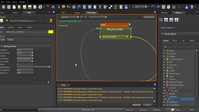The width and height of the screenshot is (199, 112).
Task: Click the mouse icon in toolbar
Action: pos(59,7)
